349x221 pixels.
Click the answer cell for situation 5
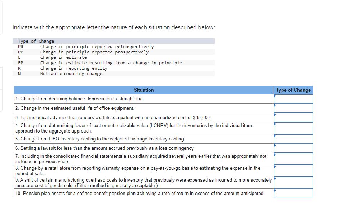point(293,139)
